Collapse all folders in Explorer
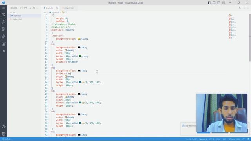Screen dimensions: 251x141 coord(34,8)
